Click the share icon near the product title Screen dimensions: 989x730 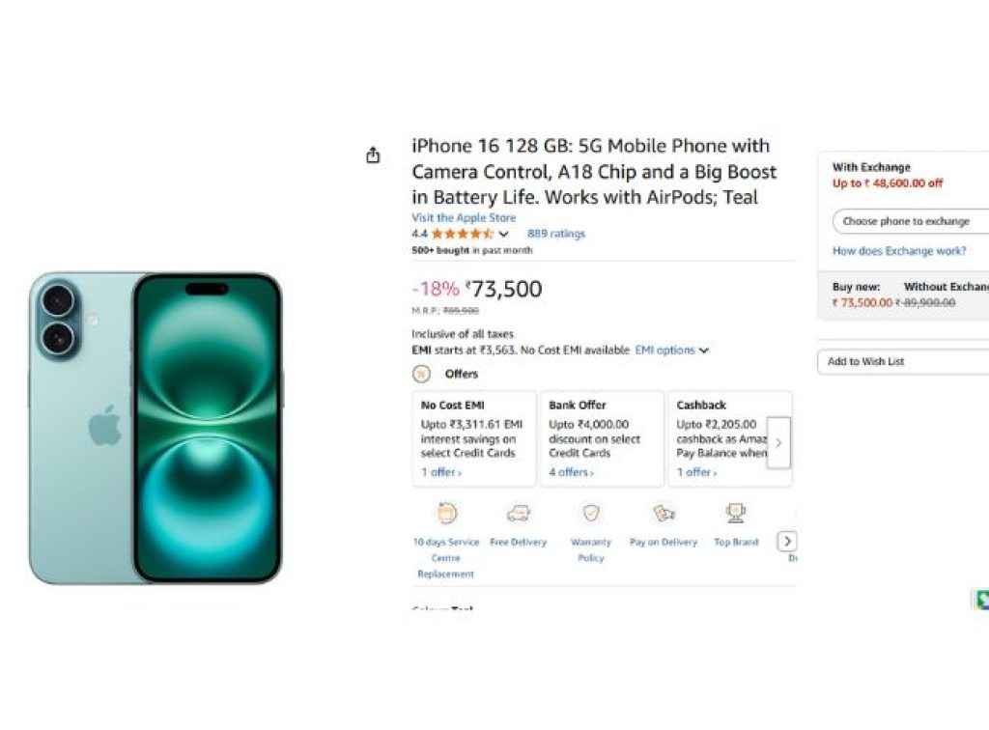pos(373,154)
